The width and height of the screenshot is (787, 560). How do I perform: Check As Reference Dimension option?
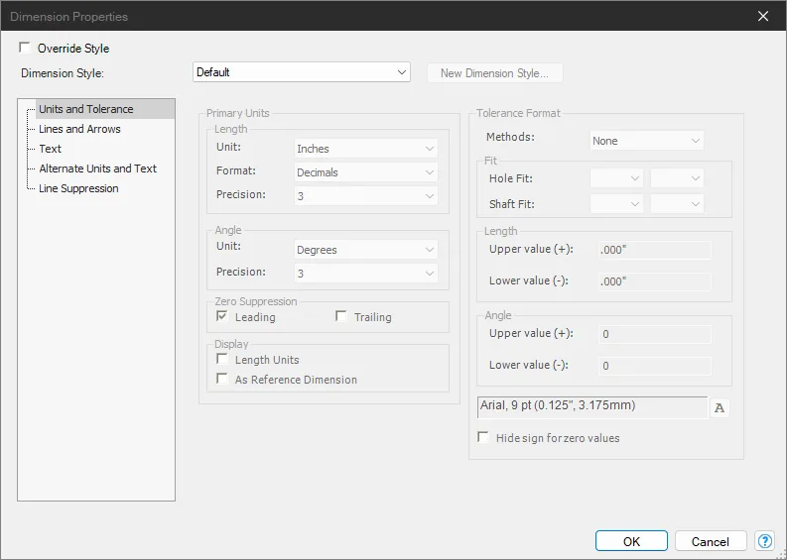coord(222,379)
